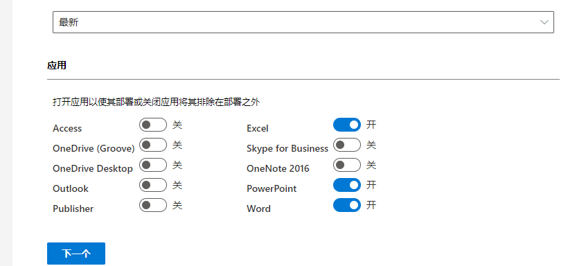
Task: Click the 下一个 button
Action: tap(76, 254)
